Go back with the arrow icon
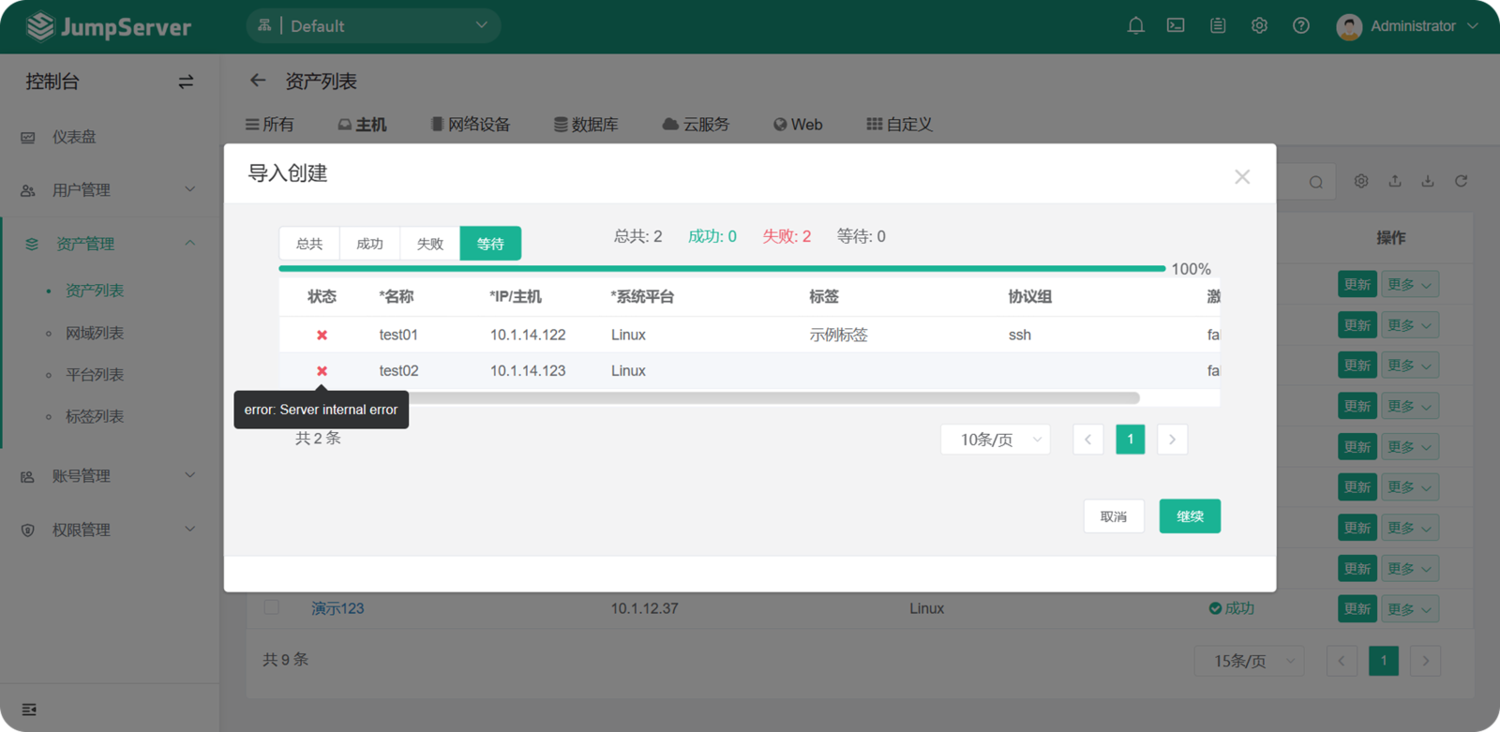Viewport: 1500px width, 732px height. click(258, 81)
